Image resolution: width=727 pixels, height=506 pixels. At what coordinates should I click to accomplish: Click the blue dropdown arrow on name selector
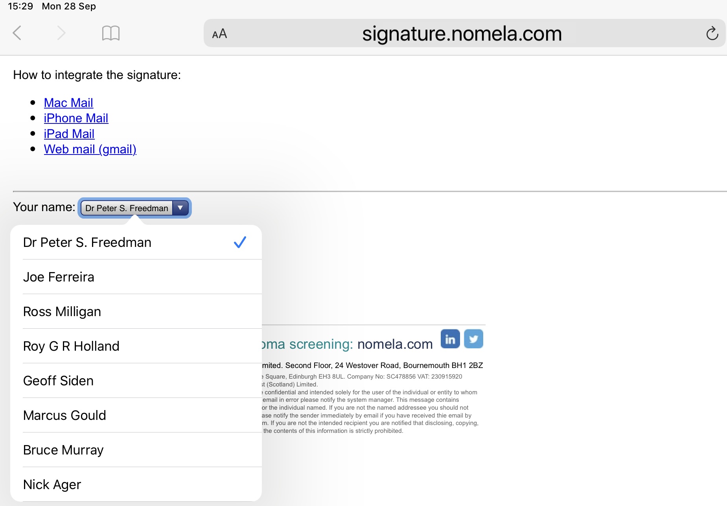(180, 208)
